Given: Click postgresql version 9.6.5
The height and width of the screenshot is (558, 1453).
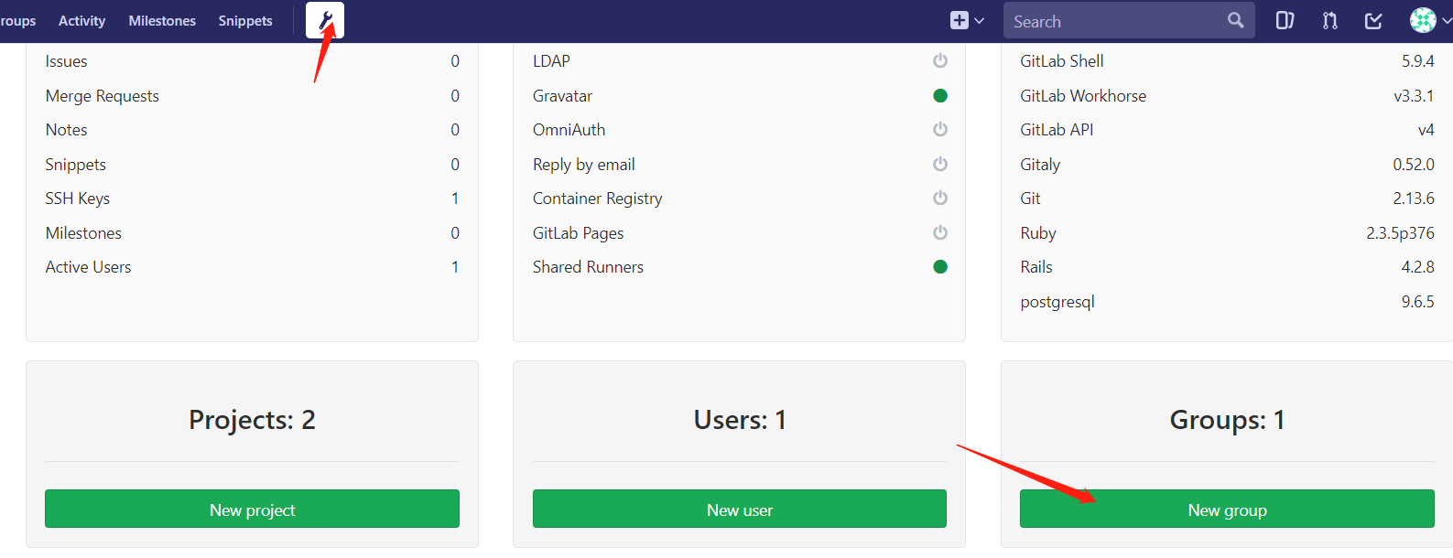Looking at the screenshot, I should 1417,302.
